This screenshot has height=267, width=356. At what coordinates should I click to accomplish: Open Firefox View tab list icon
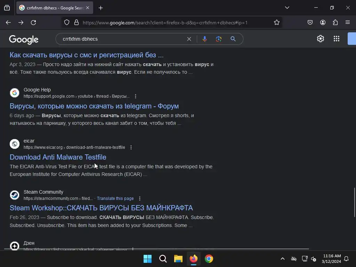coord(7,8)
